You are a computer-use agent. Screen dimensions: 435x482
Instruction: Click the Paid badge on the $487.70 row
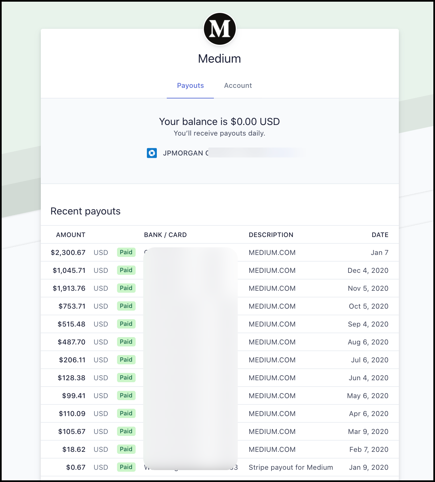click(x=126, y=342)
